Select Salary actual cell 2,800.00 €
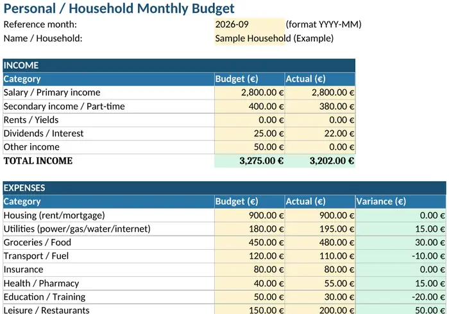This screenshot has height=314, width=449. pyautogui.click(x=320, y=92)
